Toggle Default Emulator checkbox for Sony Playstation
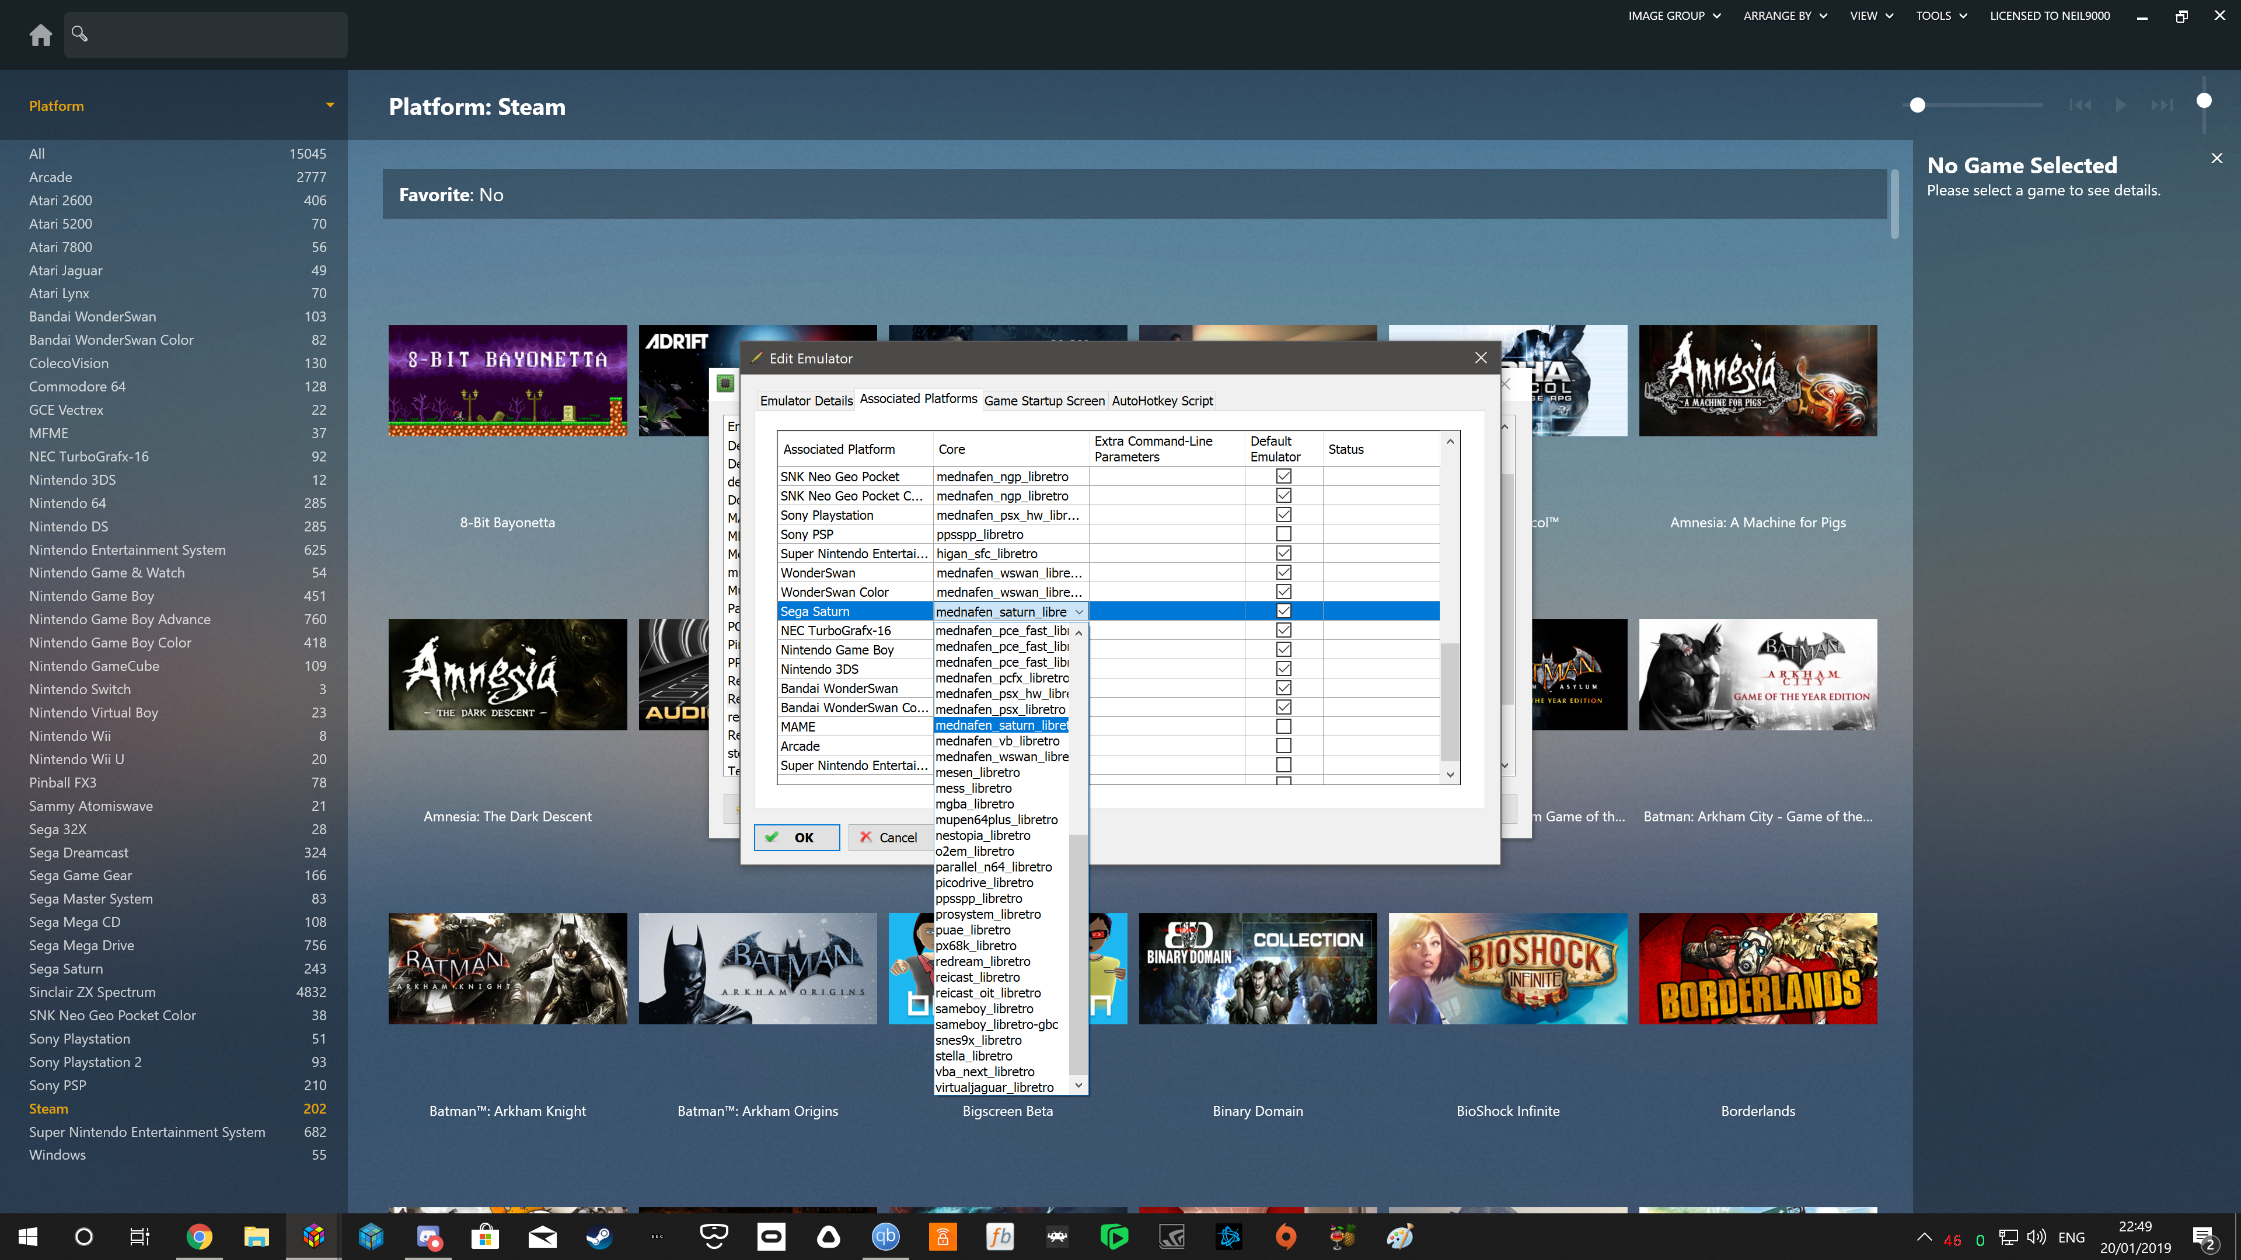The width and height of the screenshot is (2241, 1260). (1283, 514)
